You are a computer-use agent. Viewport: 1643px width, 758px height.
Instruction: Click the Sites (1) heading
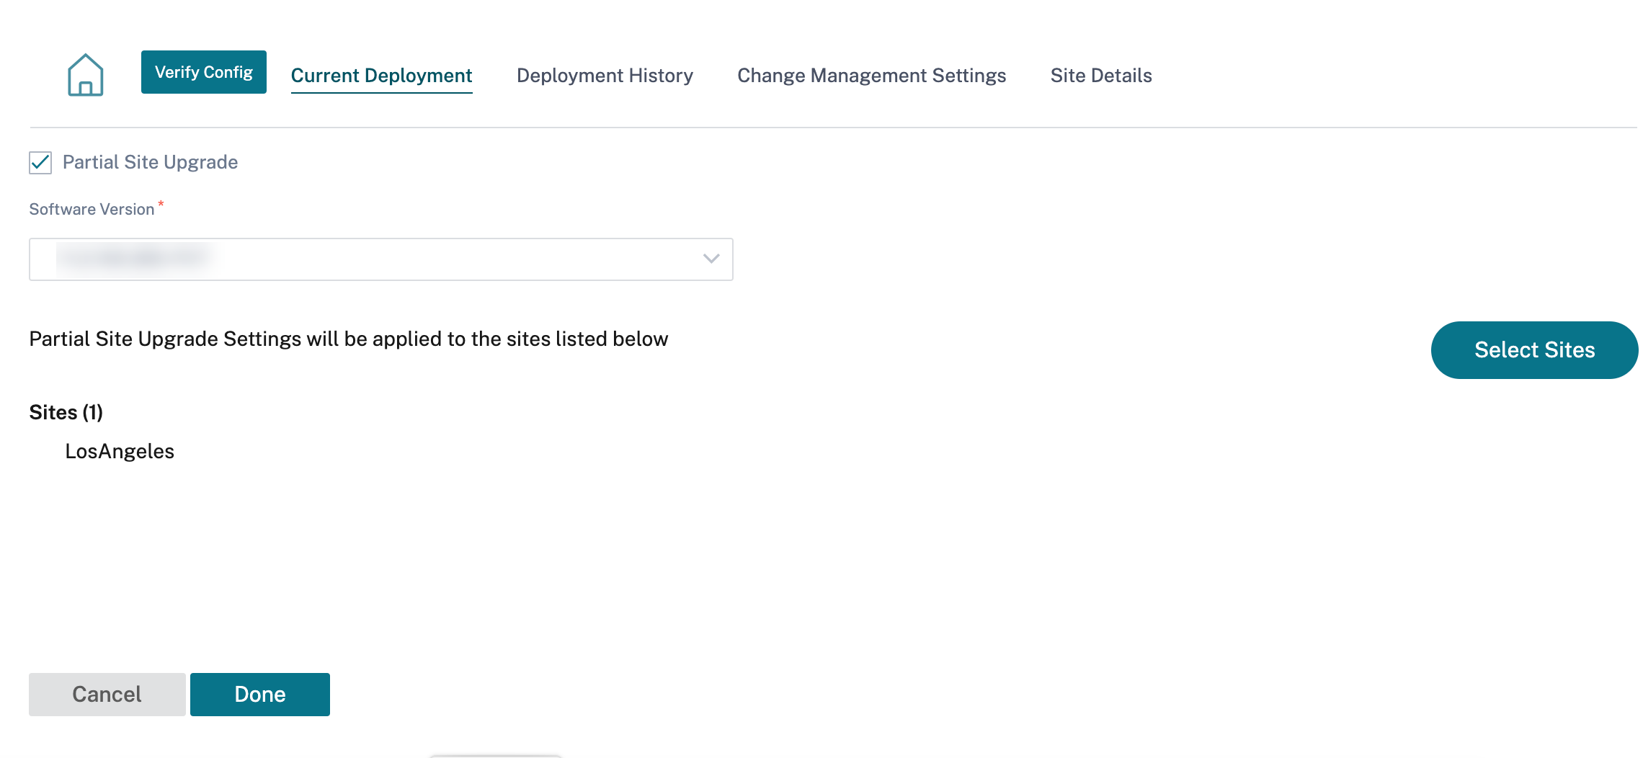(x=66, y=412)
